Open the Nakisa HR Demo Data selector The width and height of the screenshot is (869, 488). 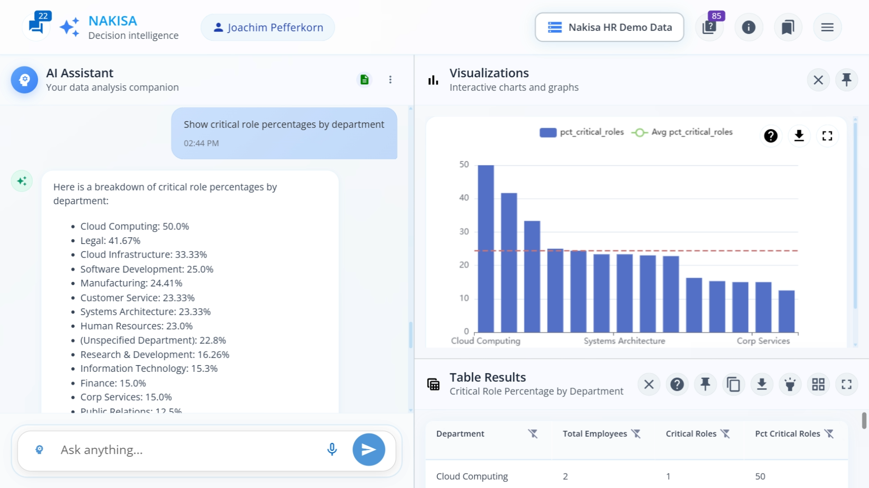(x=609, y=27)
